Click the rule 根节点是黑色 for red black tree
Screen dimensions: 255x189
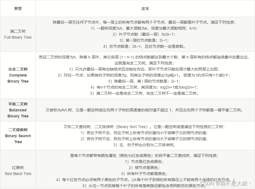click(x=145, y=167)
